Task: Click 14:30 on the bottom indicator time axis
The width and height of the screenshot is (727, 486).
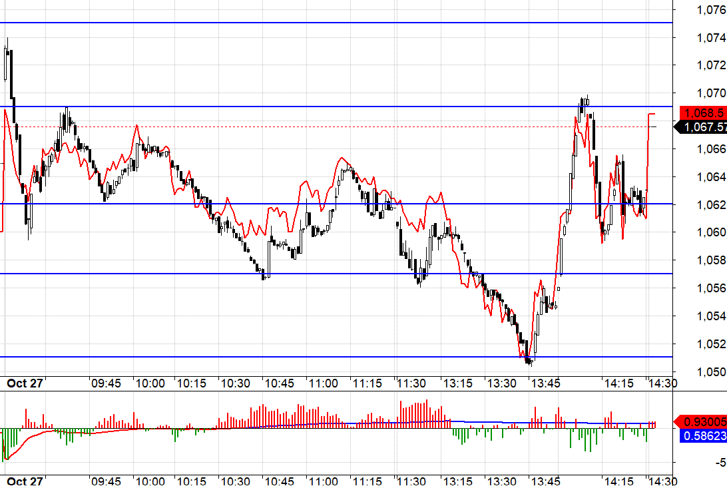Action: tap(663, 481)
